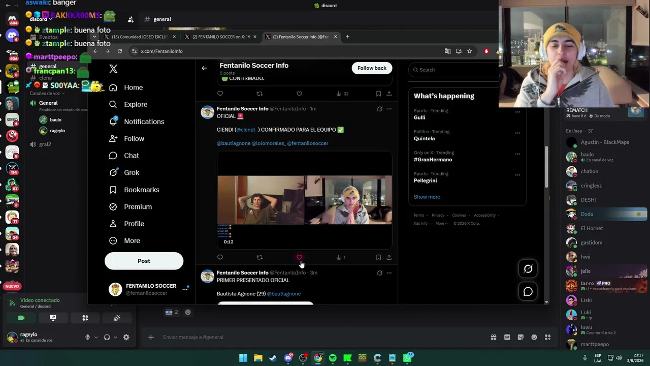Repost the OFICIAL Ciendi tweet
This screenshot has width=650, height=366.
click(259, 257)
